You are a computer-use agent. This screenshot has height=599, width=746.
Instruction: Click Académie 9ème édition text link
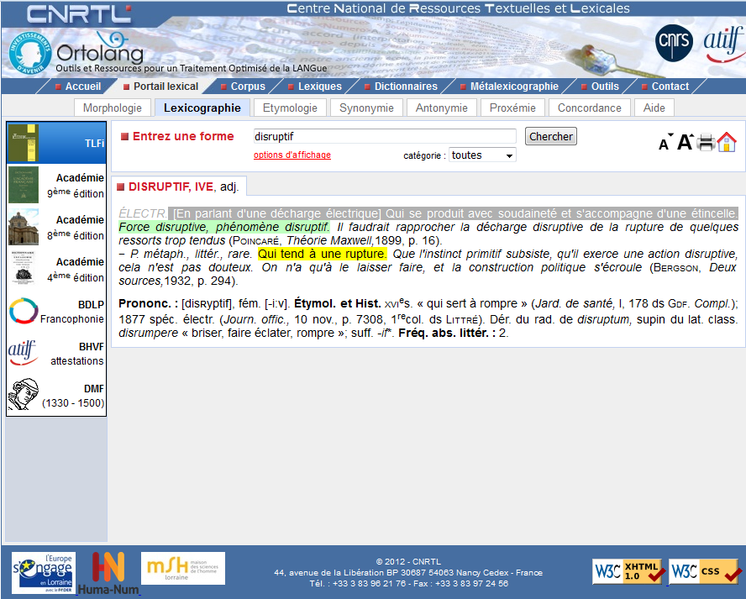pyautogui.click(x=76, y=186)
